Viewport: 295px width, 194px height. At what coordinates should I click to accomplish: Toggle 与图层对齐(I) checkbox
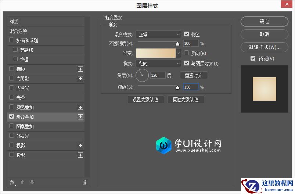coord(187,63)
